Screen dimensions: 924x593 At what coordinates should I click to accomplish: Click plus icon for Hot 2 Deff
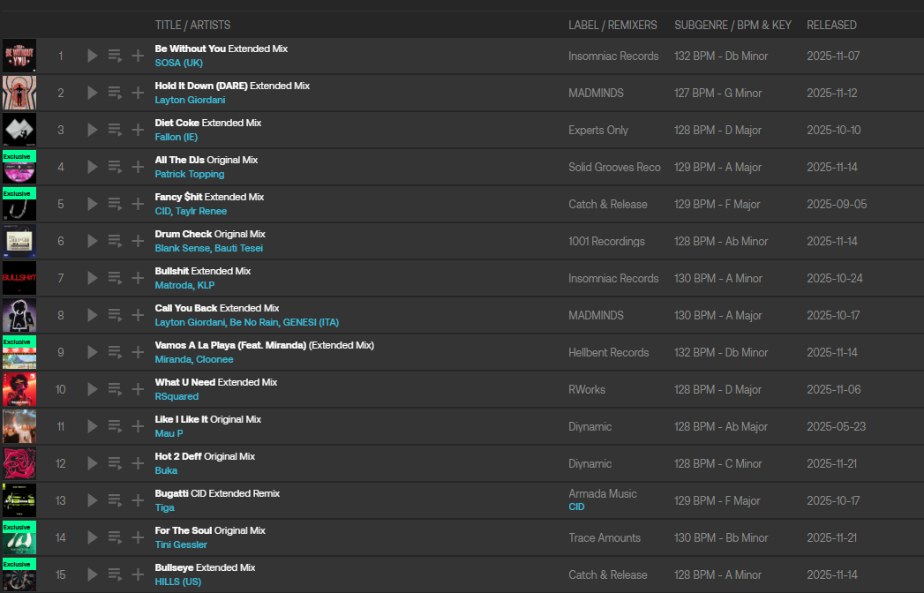pyautogui.click(x=138, y=463)
